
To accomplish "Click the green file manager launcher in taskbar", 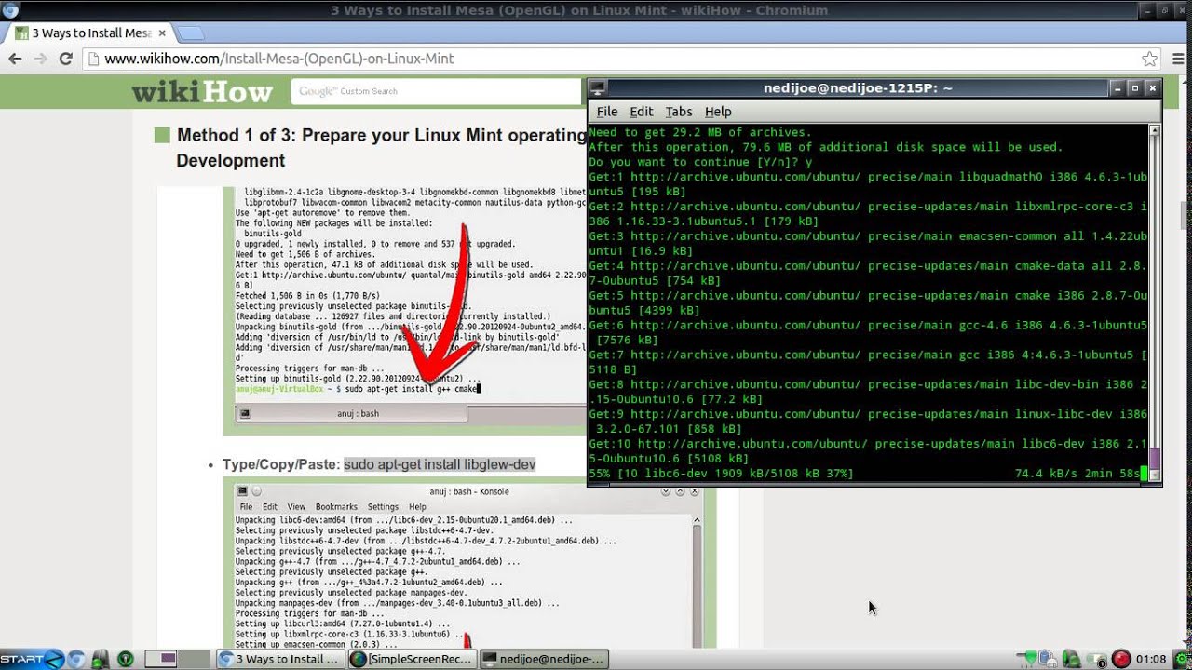I will [101, 659].
